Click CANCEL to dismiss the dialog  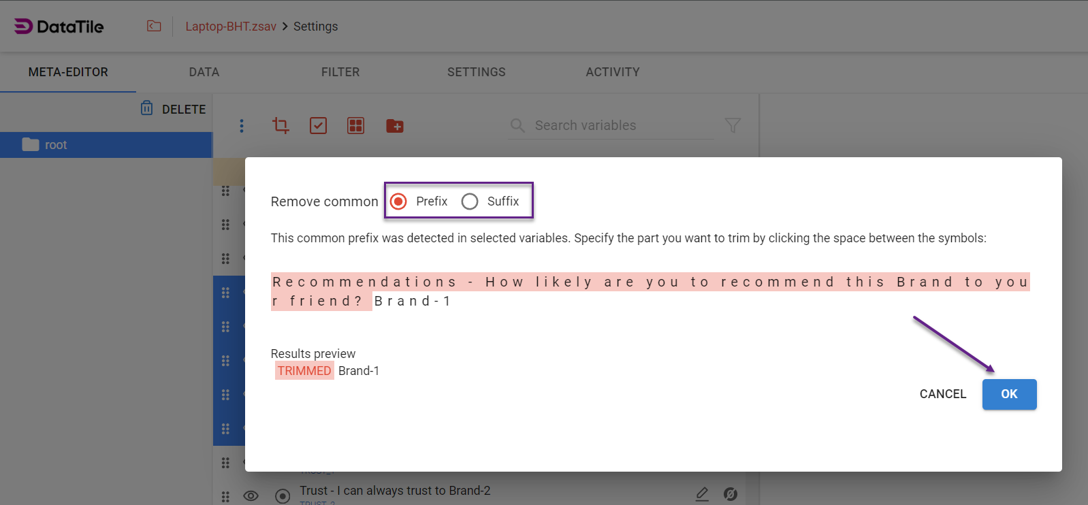tap(942, 394)
